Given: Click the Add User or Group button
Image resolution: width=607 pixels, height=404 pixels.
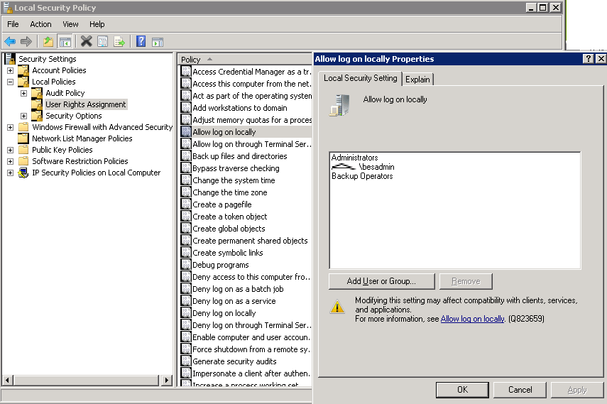Looking at the screenshot, I should 381,281.
